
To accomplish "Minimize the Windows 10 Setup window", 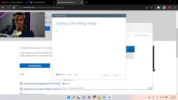I will (x=112, y=16).
